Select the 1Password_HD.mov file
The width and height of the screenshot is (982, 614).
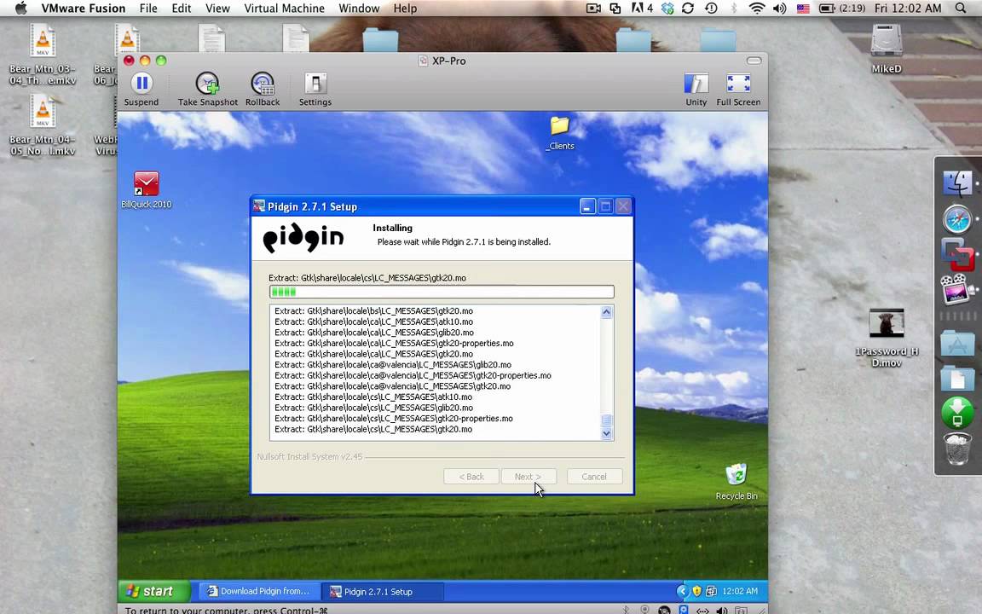pyautogui.click(x=887, y=337)
